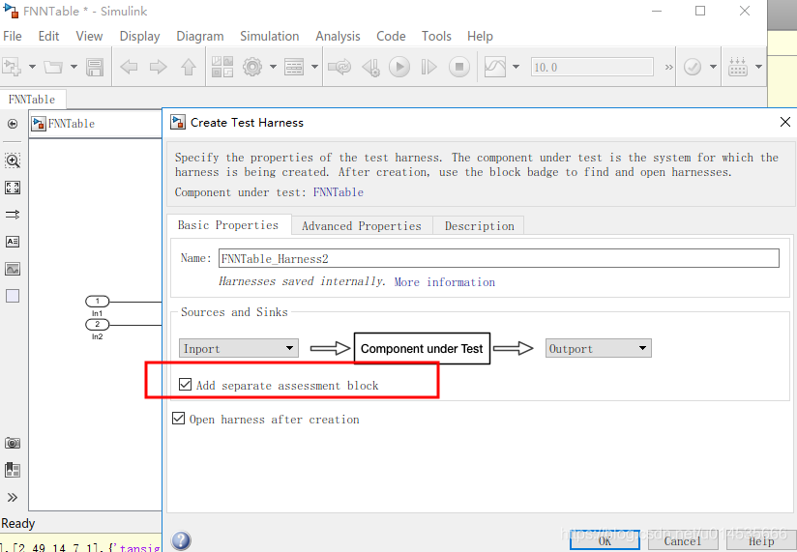The height and width of the screenshot is (552, 797).
Task: Click the simulation stop time field
Action: point(592,67)
